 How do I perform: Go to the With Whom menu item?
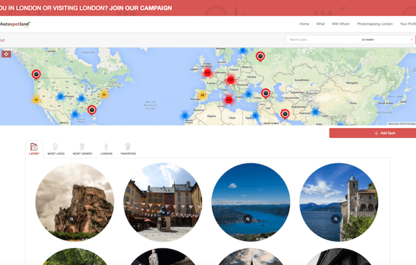[340, 24]
